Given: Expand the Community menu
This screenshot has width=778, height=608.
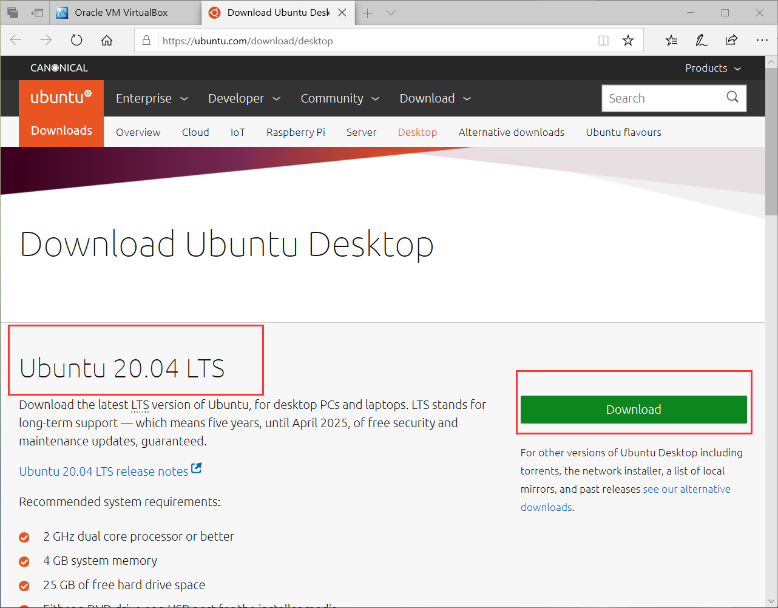Looking at the screenshot, I should coord(340,98).
